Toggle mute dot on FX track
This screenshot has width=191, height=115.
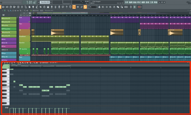click(x=29, y=34)
